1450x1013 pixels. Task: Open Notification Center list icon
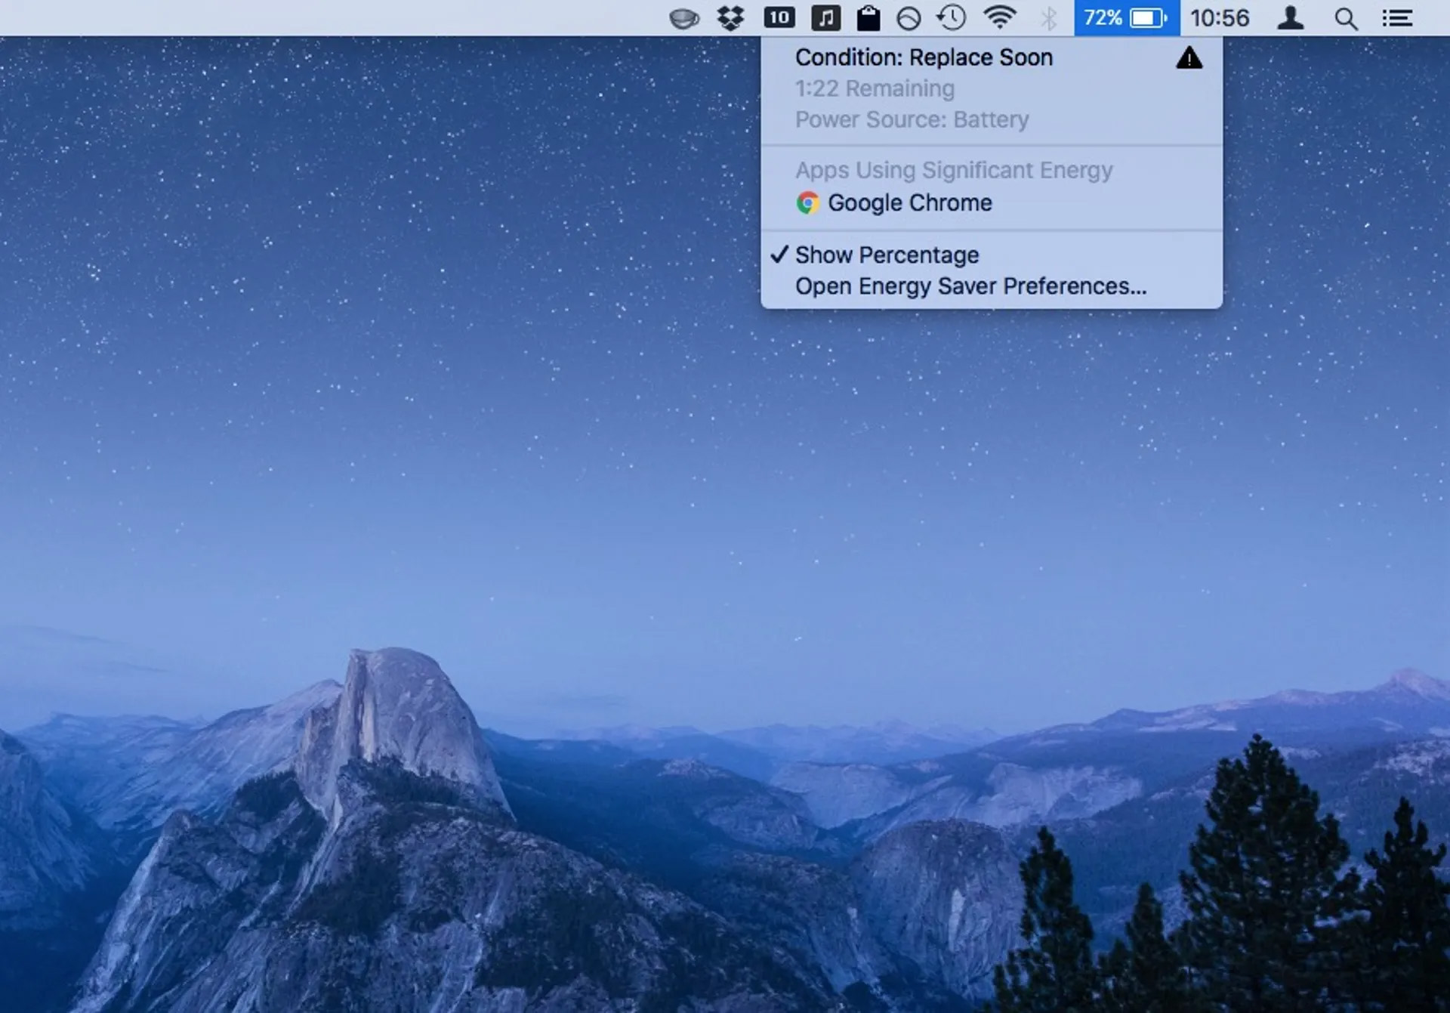tap(1397, 18)
